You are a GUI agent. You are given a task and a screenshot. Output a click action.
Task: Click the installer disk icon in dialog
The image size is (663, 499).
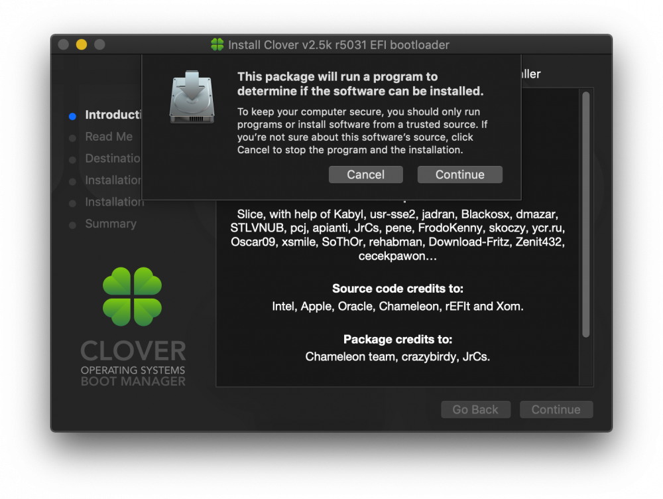[192, 97]
